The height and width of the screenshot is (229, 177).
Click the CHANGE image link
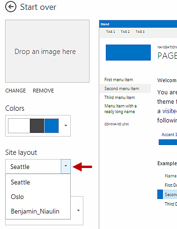(15, 91)
